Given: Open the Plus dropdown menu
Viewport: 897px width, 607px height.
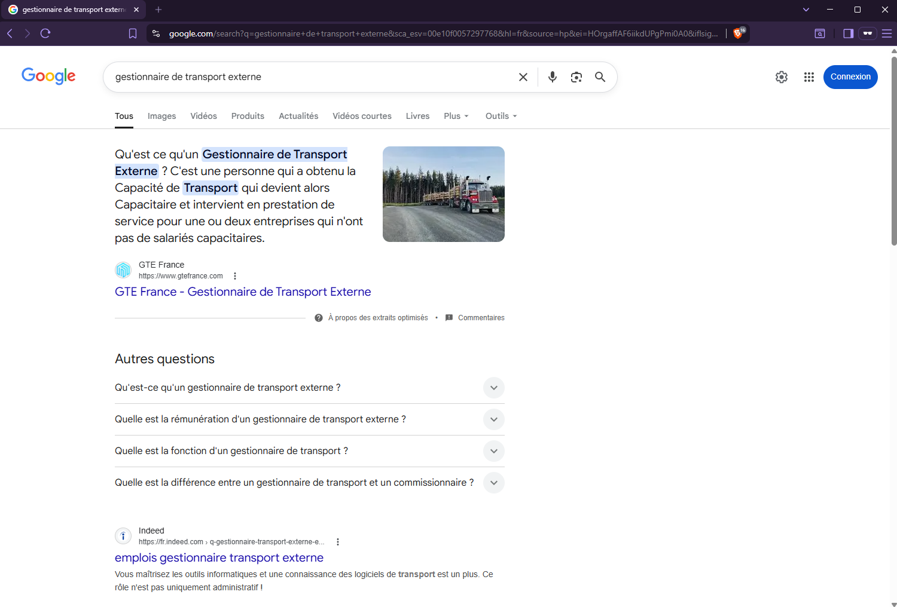Looking at the screenshot, I should 456,116.
